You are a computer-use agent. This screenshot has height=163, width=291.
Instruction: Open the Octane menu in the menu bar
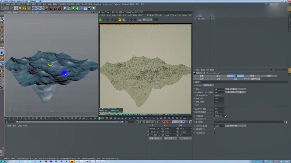coord(117,4)
